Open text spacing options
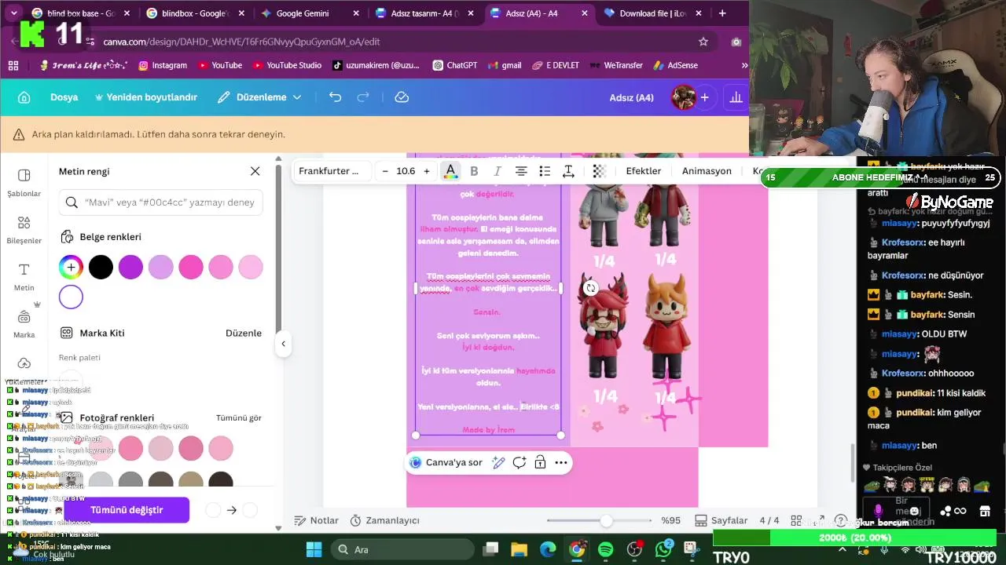This screenshot has width=1006, height=565. click(568, 171)
